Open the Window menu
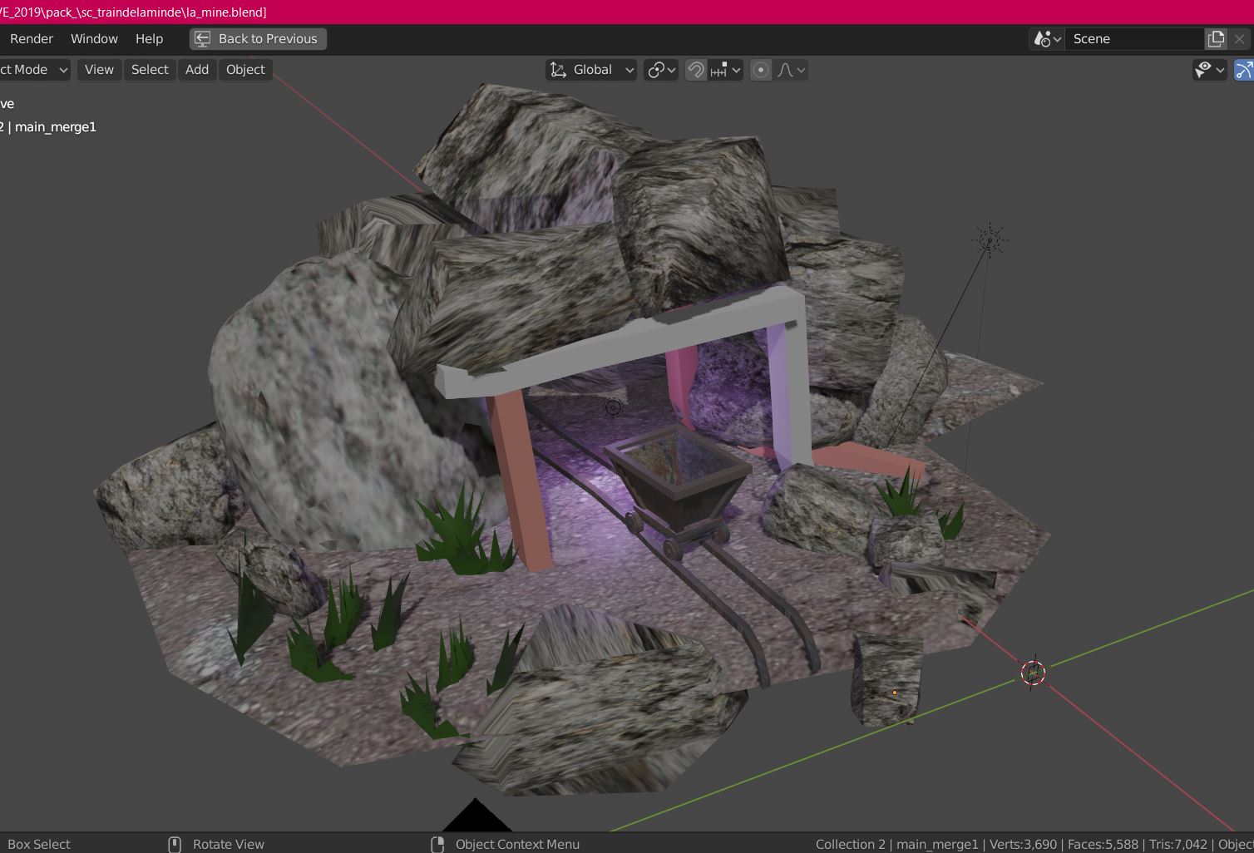Screen dimensions: 1254x853 (x=94, y=39)
